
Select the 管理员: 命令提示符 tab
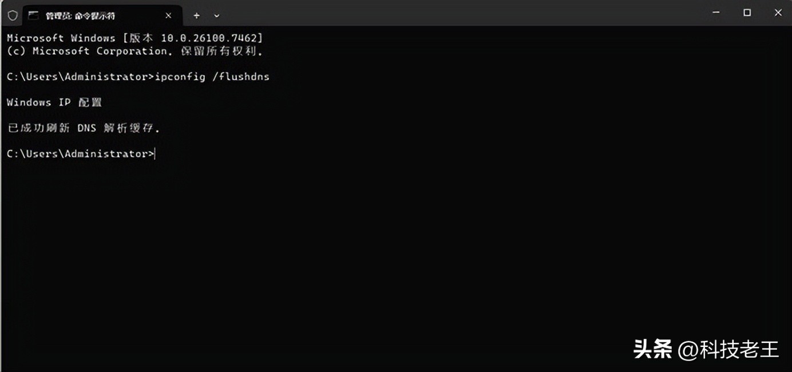pyautogui.click(x=80, y=15)
